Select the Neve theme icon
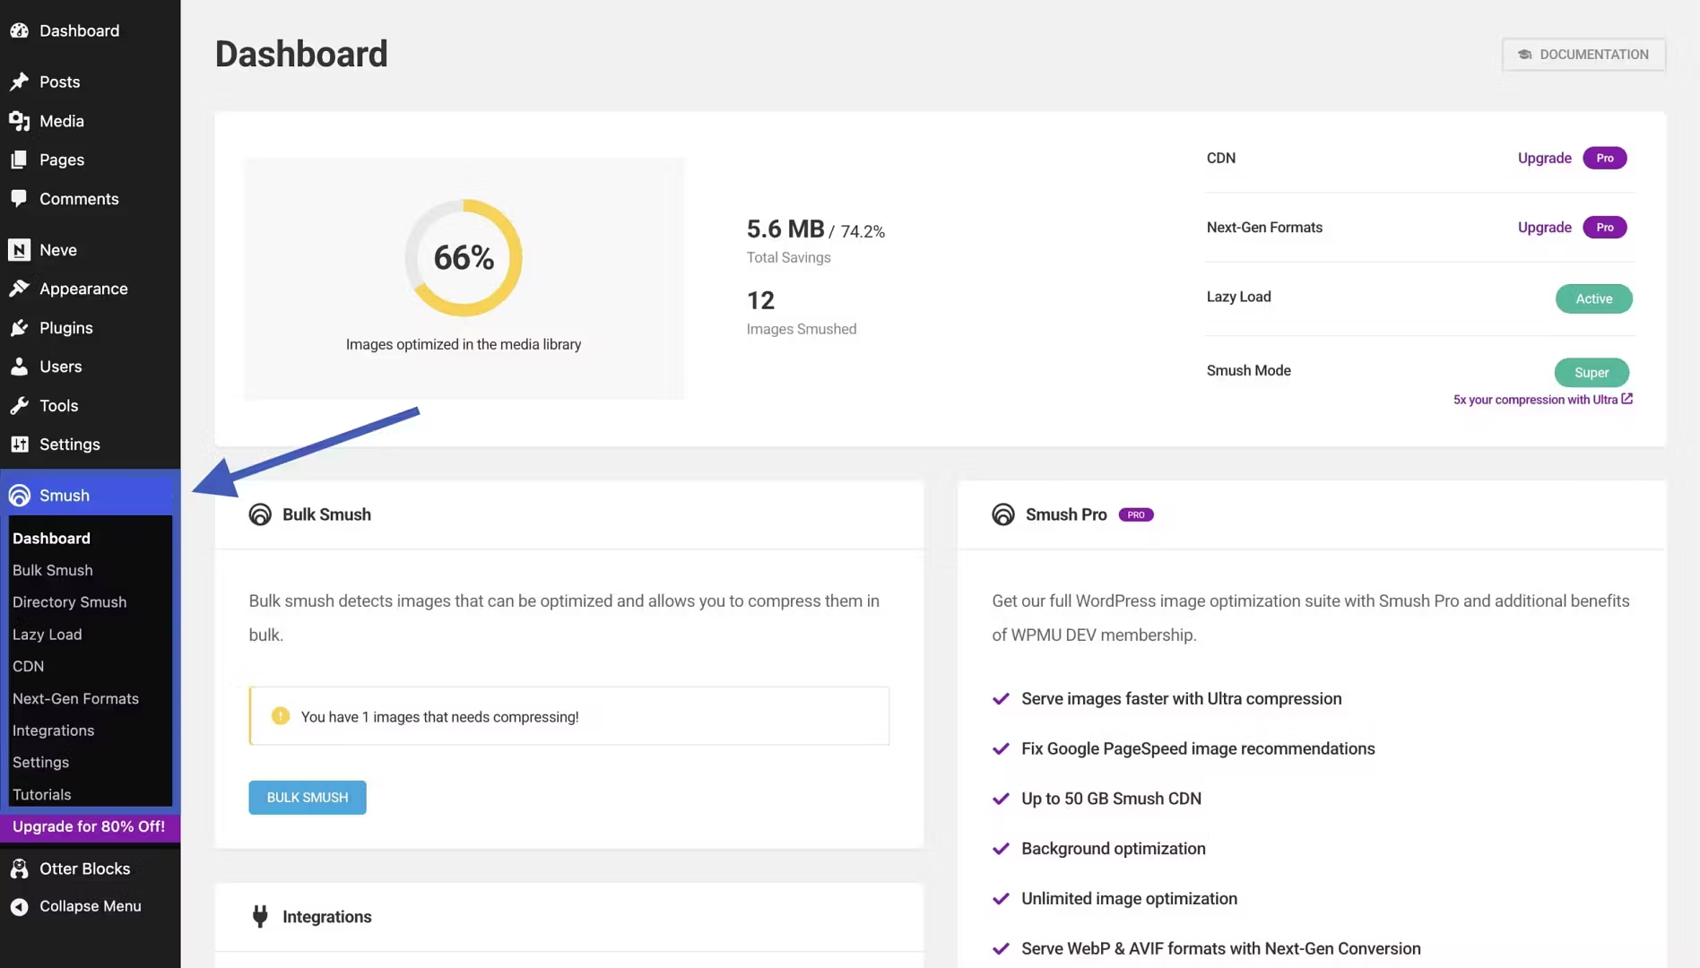Viewport: 1700px width, 968px height. [19, 250]
